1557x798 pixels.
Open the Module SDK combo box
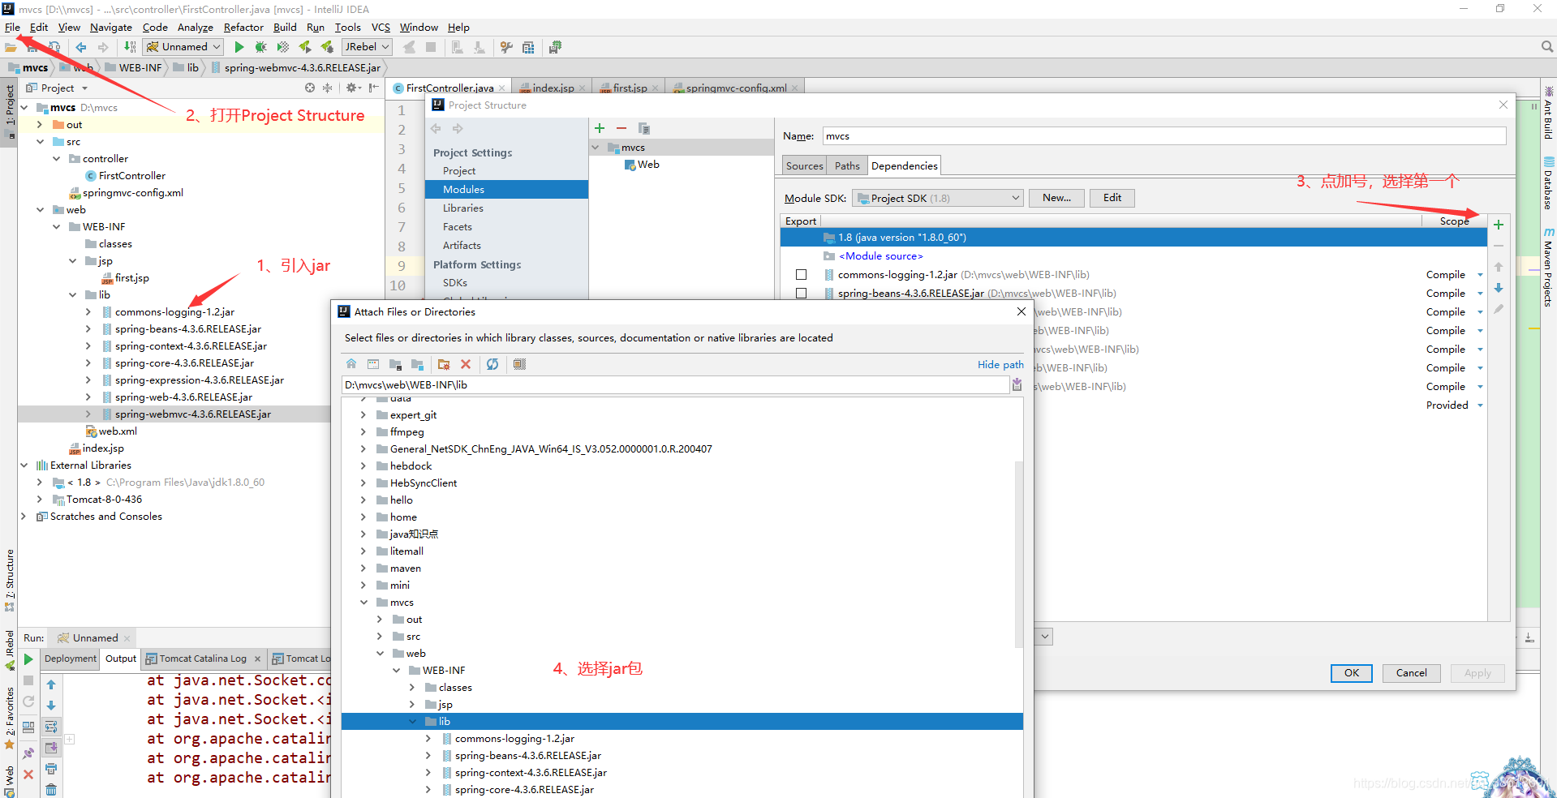[x=938, y=198]
